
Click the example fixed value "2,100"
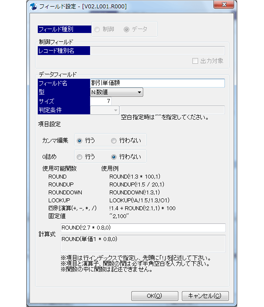[x=119, y=216]
